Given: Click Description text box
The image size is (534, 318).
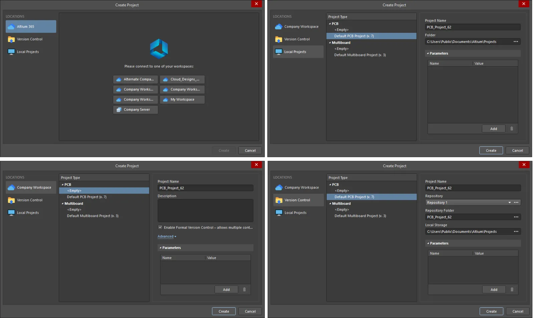Looking at the screenshot, I should [x=205, y=211].
